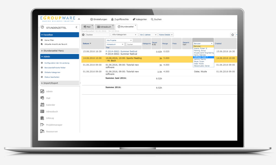The width and height of the screenshot is (276, 165).
Task: Open the Alle Kategorien dropdown
Action: [x=124, y=35]
